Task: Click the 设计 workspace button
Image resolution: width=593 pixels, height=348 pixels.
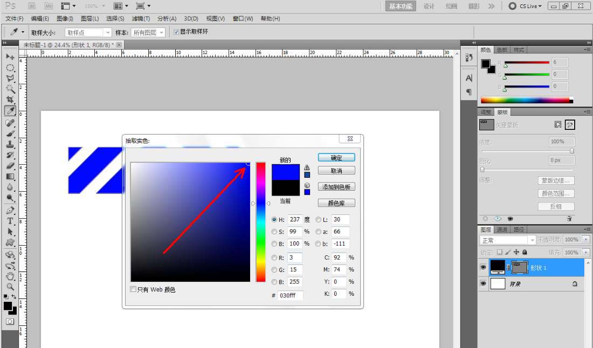Action: coord(429,6)
